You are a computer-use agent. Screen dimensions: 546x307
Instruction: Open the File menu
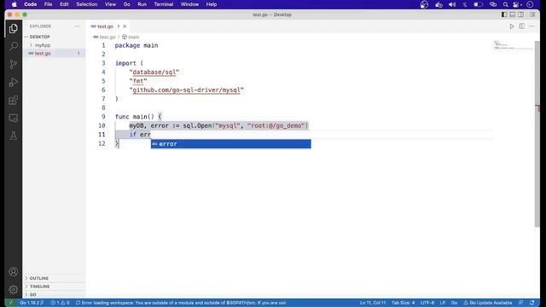click(48, 4)
